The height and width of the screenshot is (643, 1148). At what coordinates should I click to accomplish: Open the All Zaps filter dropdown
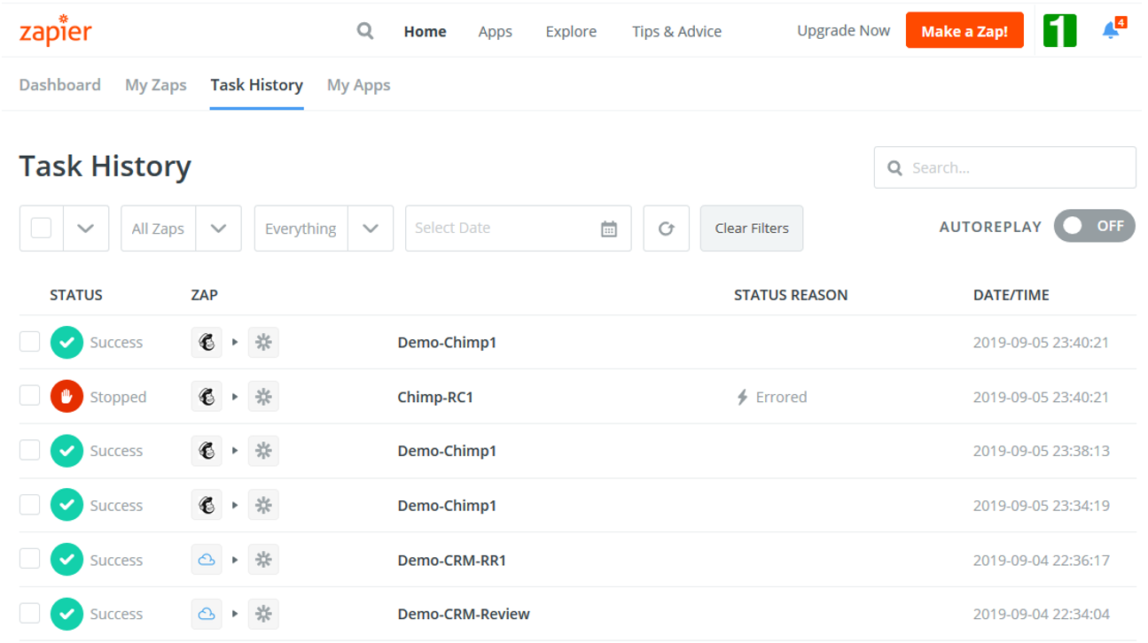pos(181,229)
